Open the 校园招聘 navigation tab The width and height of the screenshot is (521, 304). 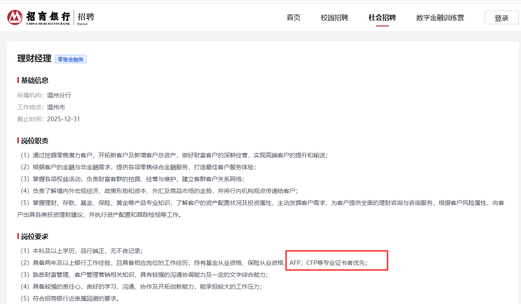pyautogui.click(x=334, y=17)
